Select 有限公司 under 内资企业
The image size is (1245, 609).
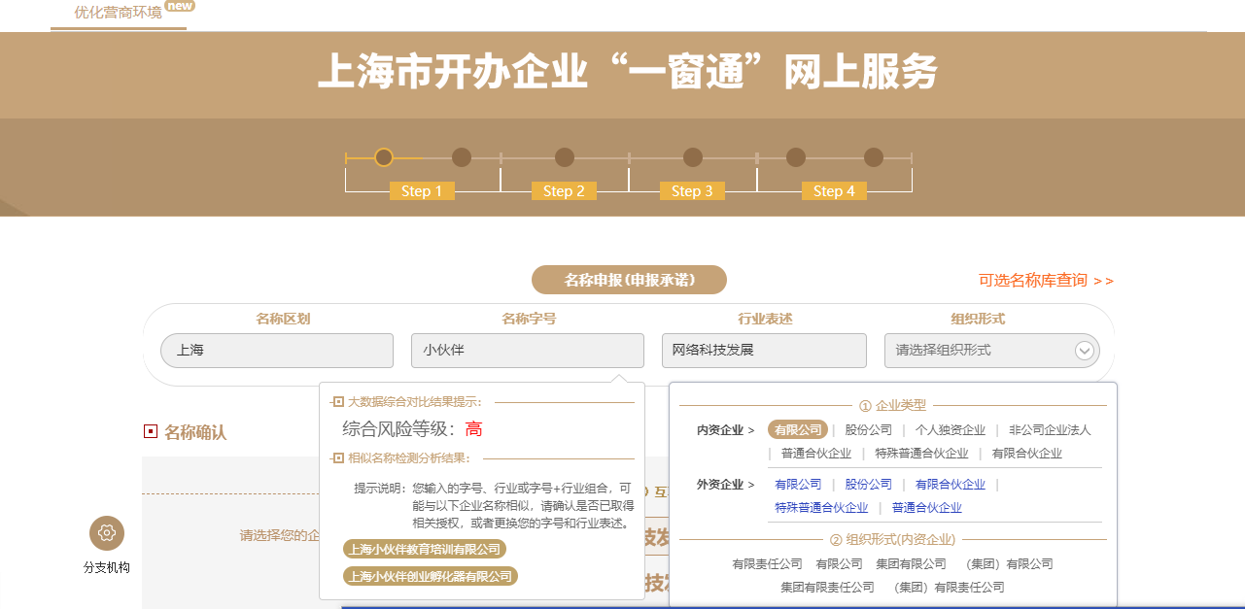798,428
